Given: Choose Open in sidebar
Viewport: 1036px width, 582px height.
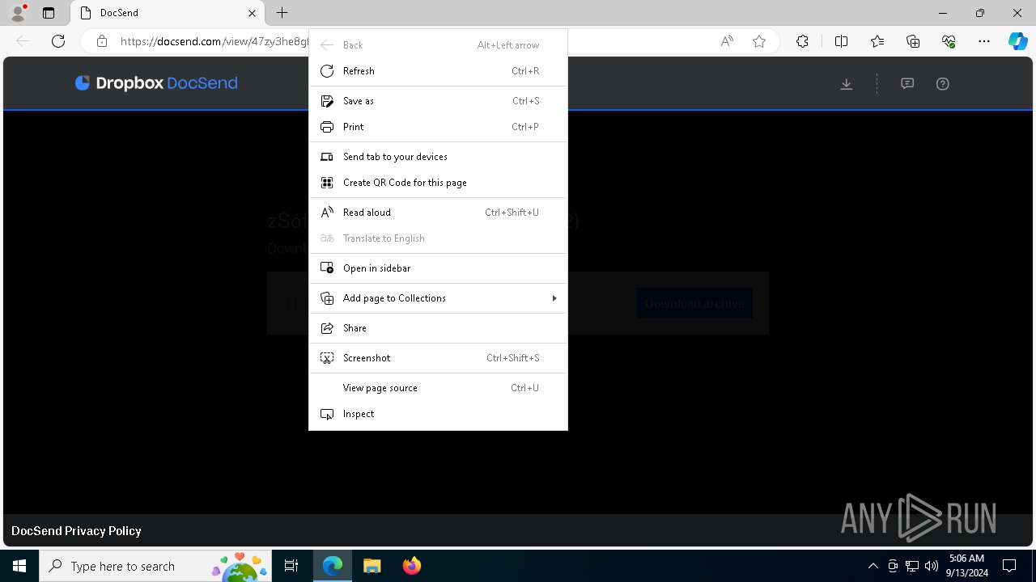Looking at the screenshot, I should click(438, 268).
